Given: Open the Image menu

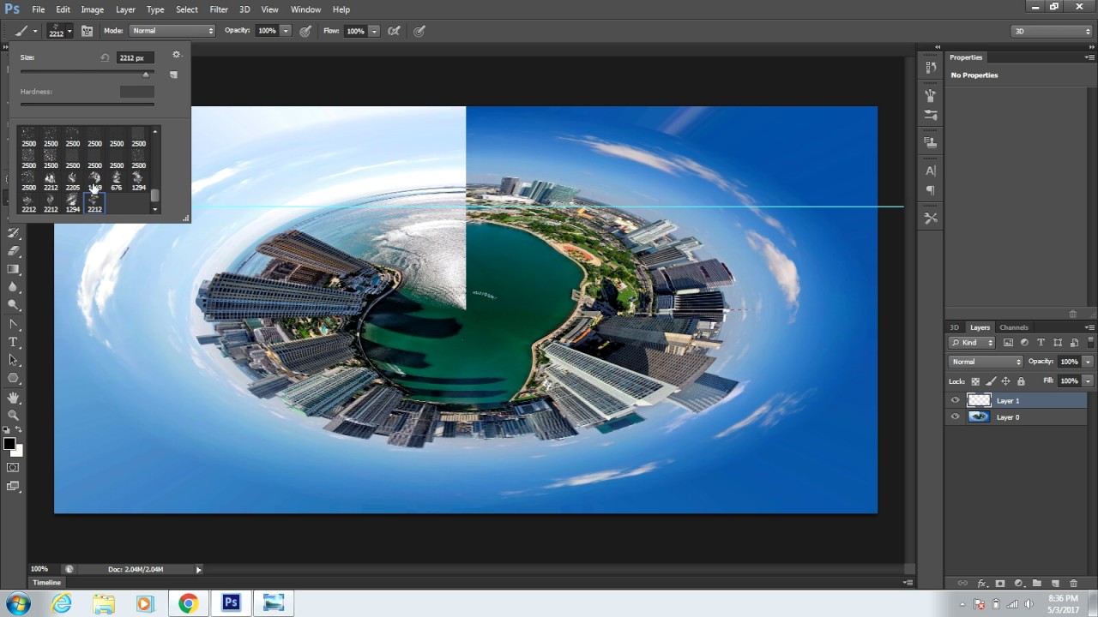Looking at the screenshot, I should pyautogui.click(x=93, y=9).
